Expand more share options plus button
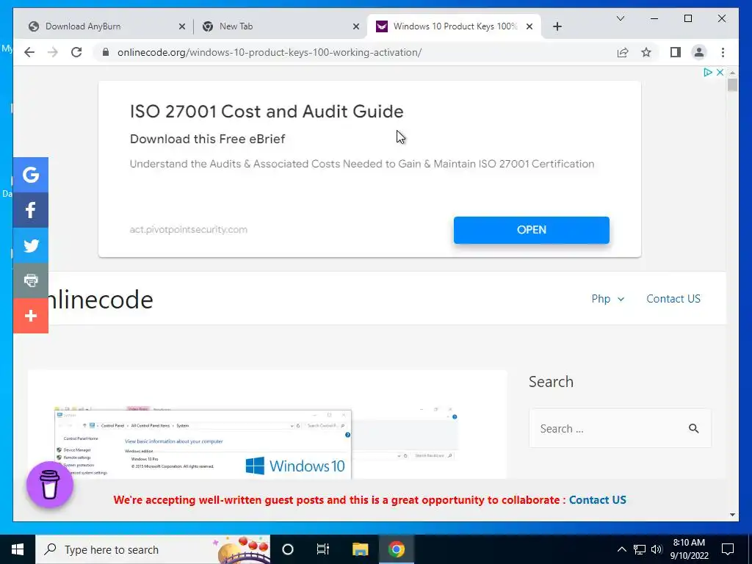The height and width of the screenshot is (564, 752). pos(31,316)
